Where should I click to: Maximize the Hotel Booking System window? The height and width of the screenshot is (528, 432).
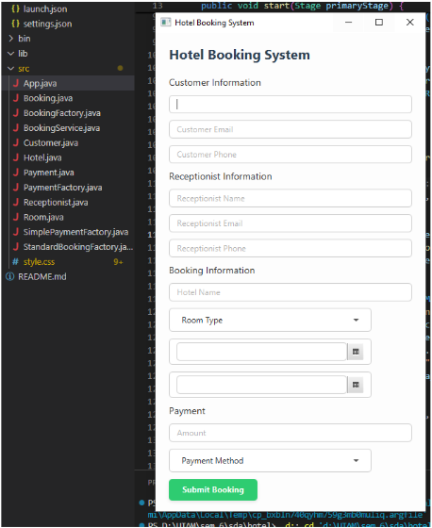(379, 23)
